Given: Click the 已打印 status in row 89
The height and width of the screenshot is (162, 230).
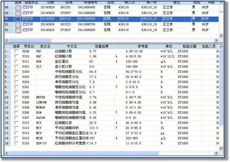Looking at the screenshot, I should [x=28, y=13].
